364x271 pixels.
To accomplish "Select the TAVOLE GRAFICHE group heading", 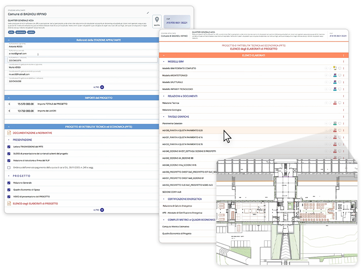I will click(178, 117).
